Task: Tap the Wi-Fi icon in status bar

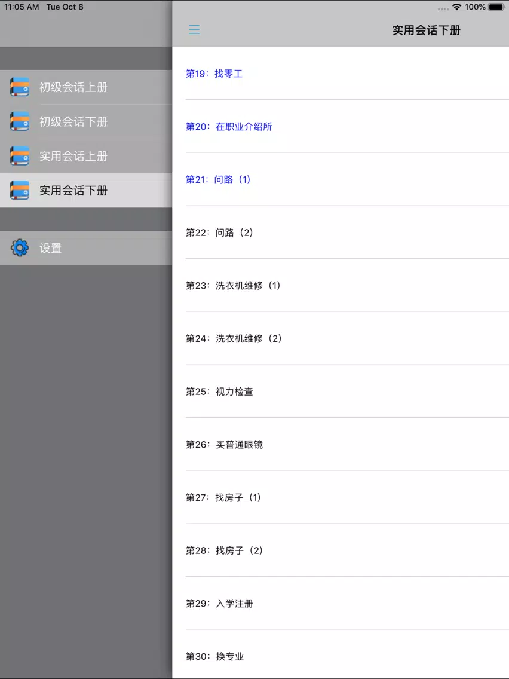Action: (x=457, y=7)
